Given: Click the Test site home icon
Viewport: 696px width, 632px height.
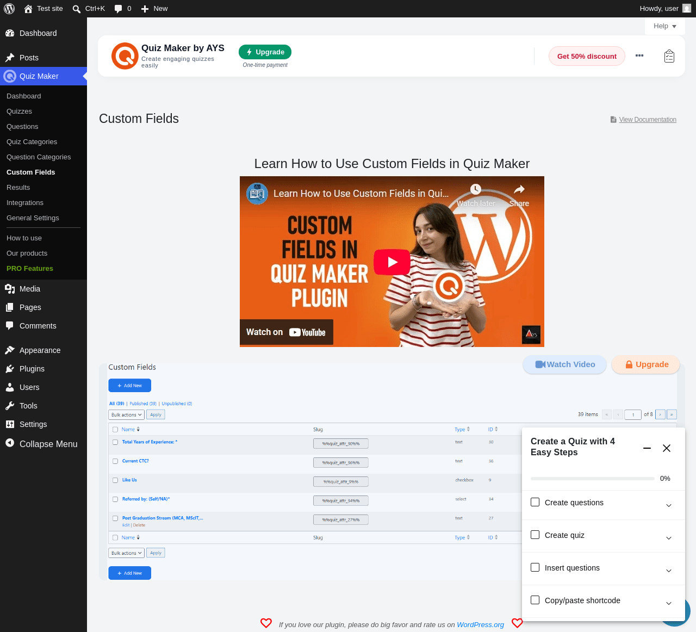Looking at the screenshot, I should (28, 9).
